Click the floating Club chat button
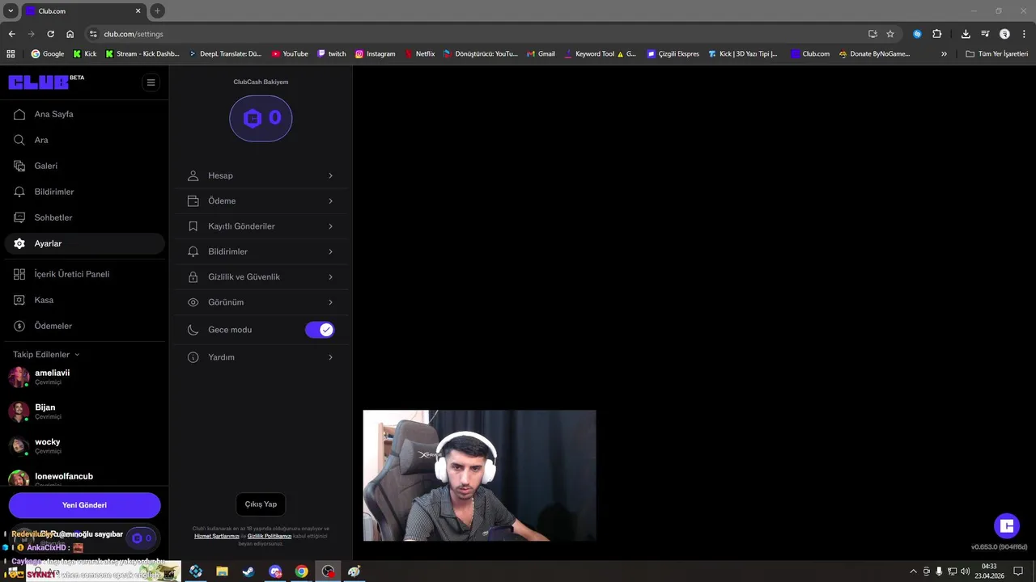This screenshot has height=582, width=1036. coord(1007,525)
